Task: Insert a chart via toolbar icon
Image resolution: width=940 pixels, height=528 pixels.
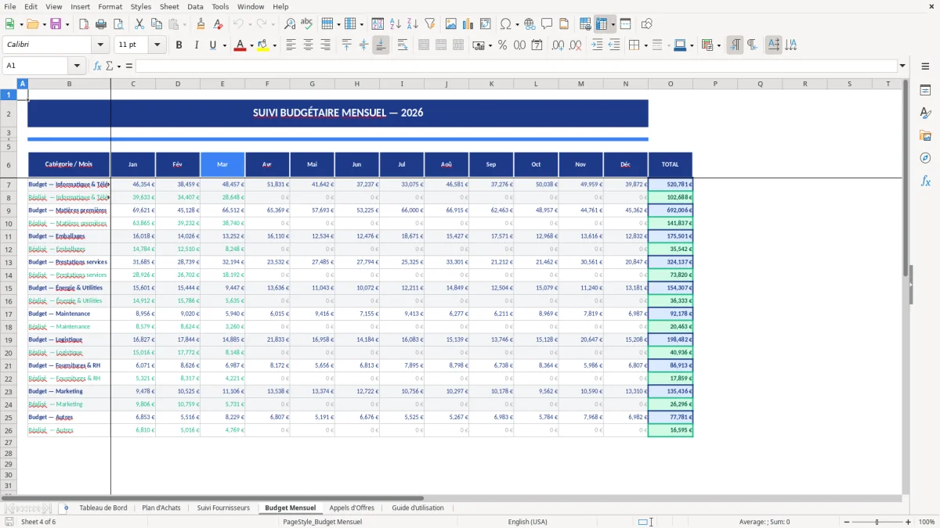Action: [x=468, y=24]
